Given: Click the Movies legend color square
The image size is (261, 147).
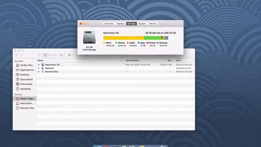Looking at the screenshot, I should (x=116, y=43).
